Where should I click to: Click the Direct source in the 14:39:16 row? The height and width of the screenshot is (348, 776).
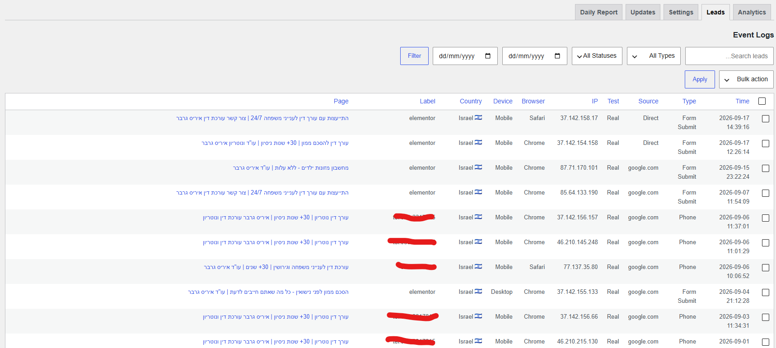coord(651,118)
